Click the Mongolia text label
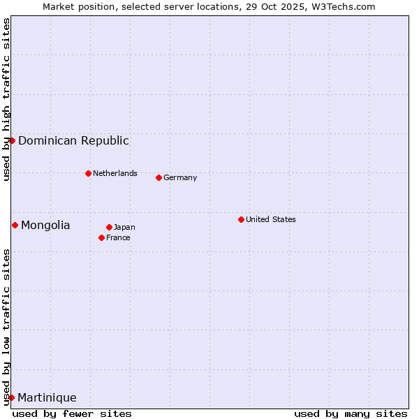The width and height of the screenshot is (419, 419). click(45, 225)
